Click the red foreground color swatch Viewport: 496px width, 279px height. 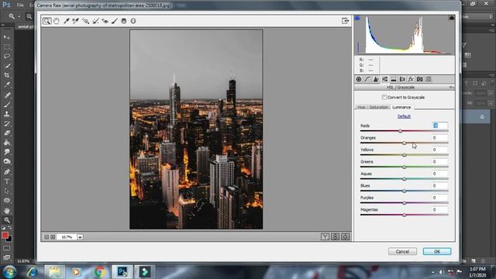tap(5, 235)
